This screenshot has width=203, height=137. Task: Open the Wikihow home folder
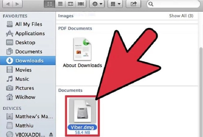pyautogui.click(x=28, y=97)
